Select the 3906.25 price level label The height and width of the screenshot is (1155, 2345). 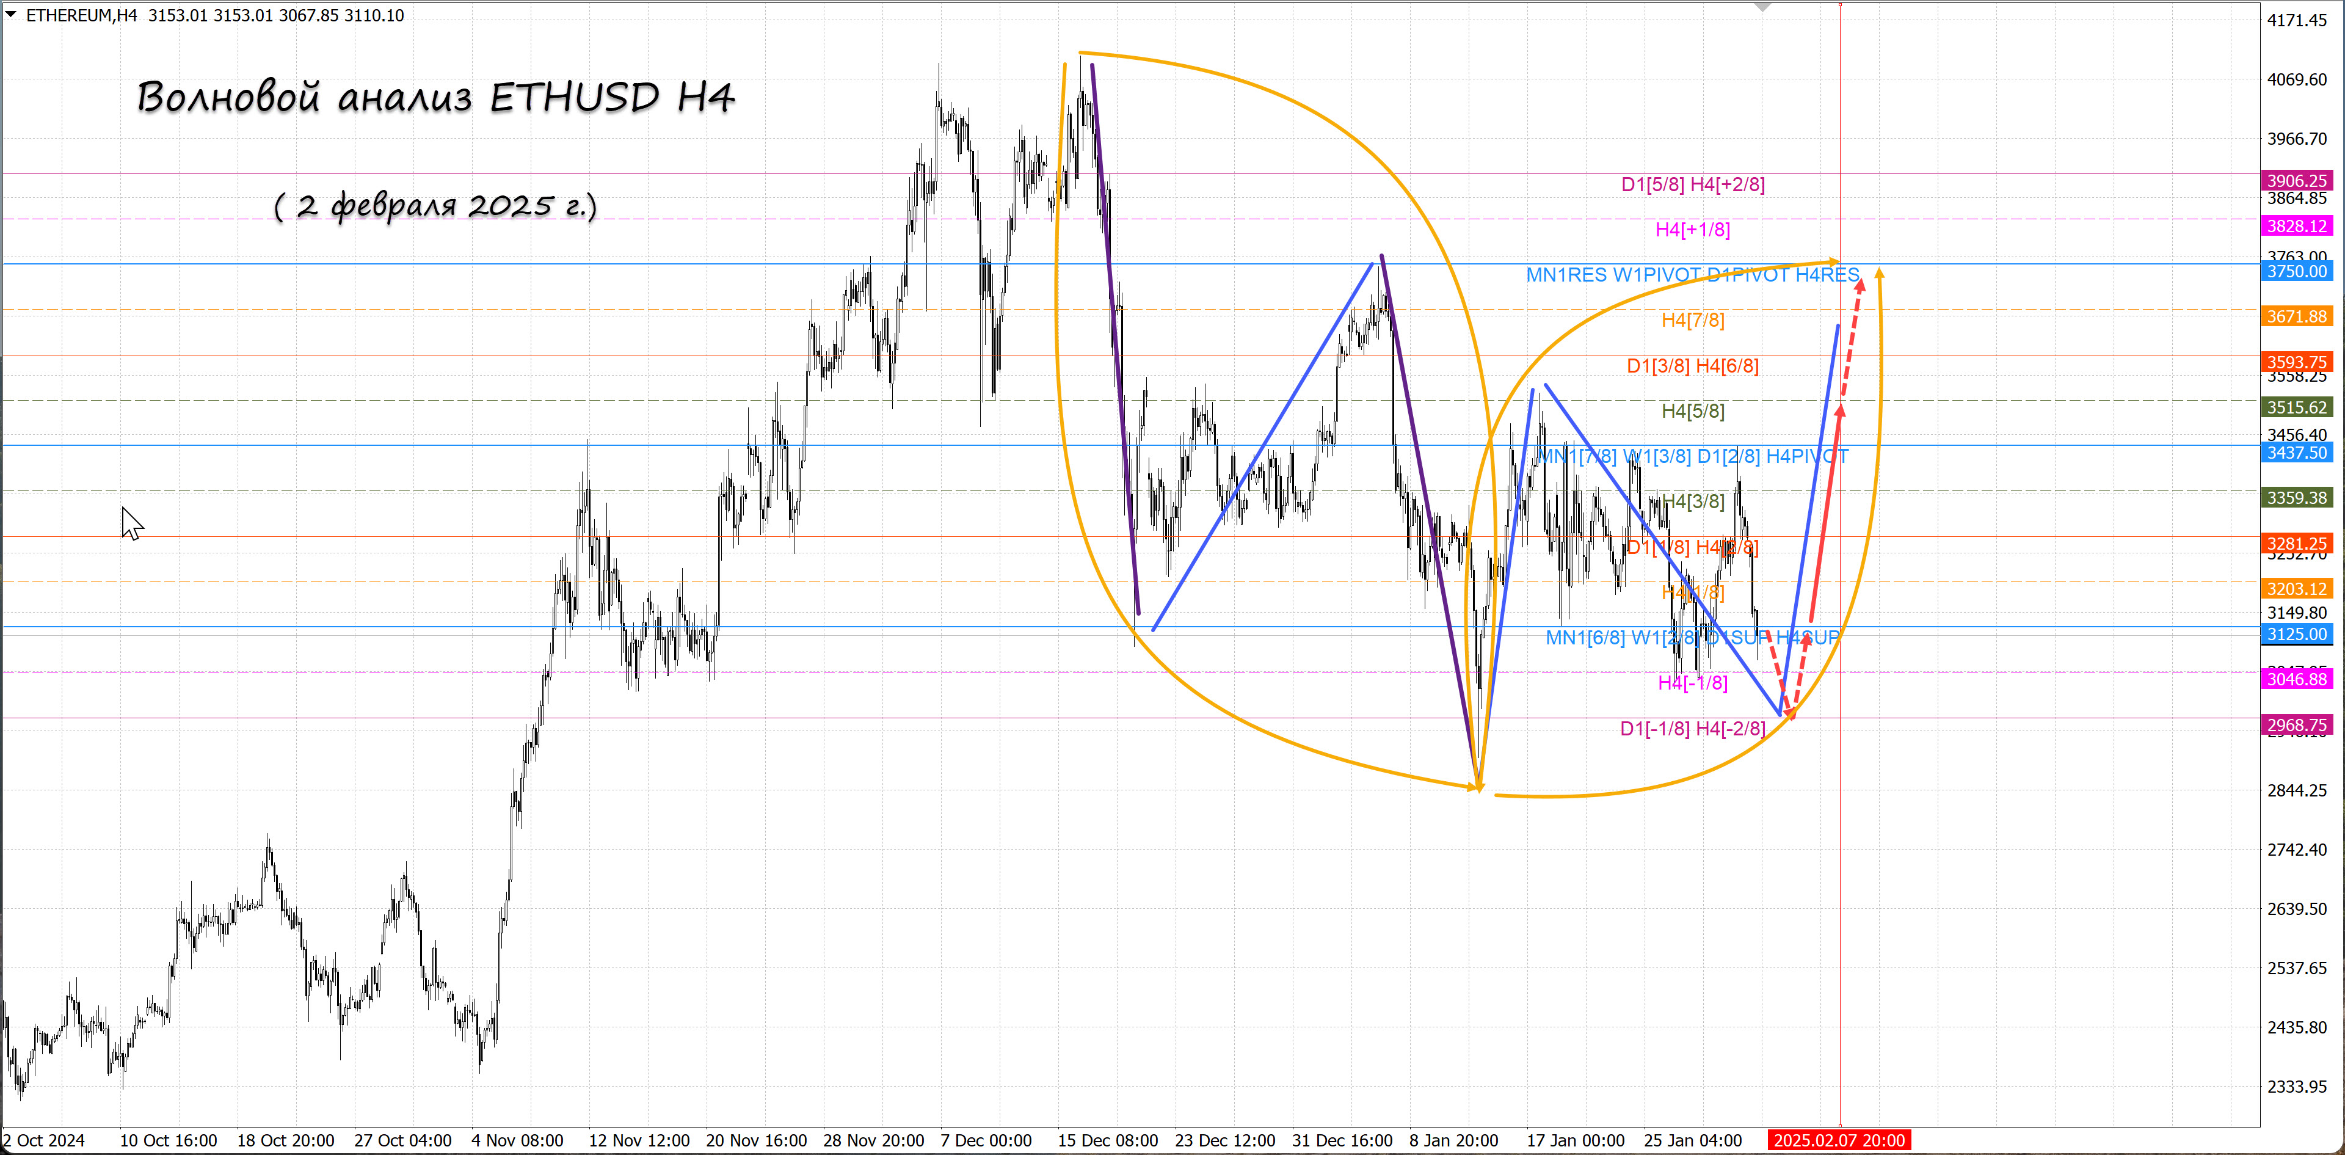[2297, 180]
